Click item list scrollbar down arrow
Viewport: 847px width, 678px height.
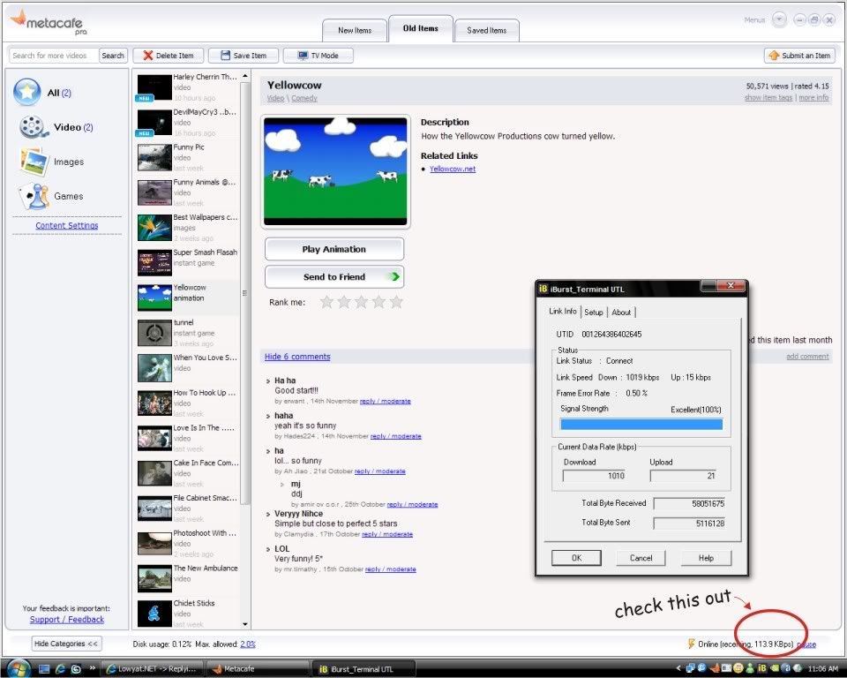tap(245, 624)
